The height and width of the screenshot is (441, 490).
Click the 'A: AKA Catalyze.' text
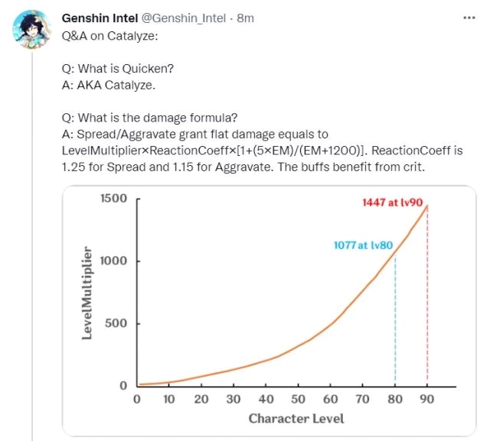click(x=109, y=85)
